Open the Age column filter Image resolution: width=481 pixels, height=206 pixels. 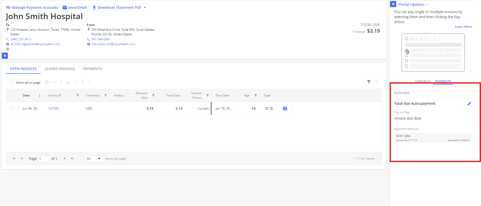(256, 95)
